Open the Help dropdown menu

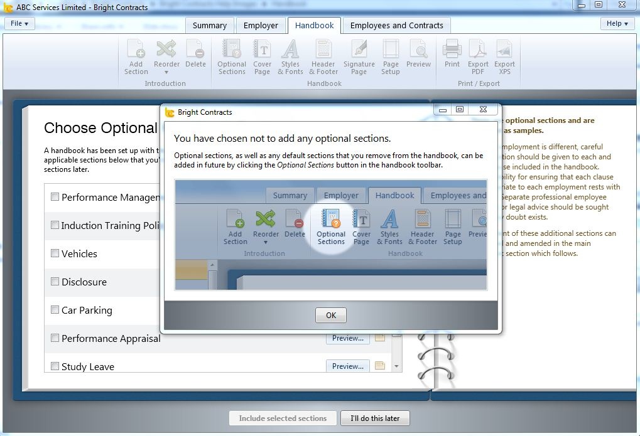pyautogui.click(x=617, y=23)
